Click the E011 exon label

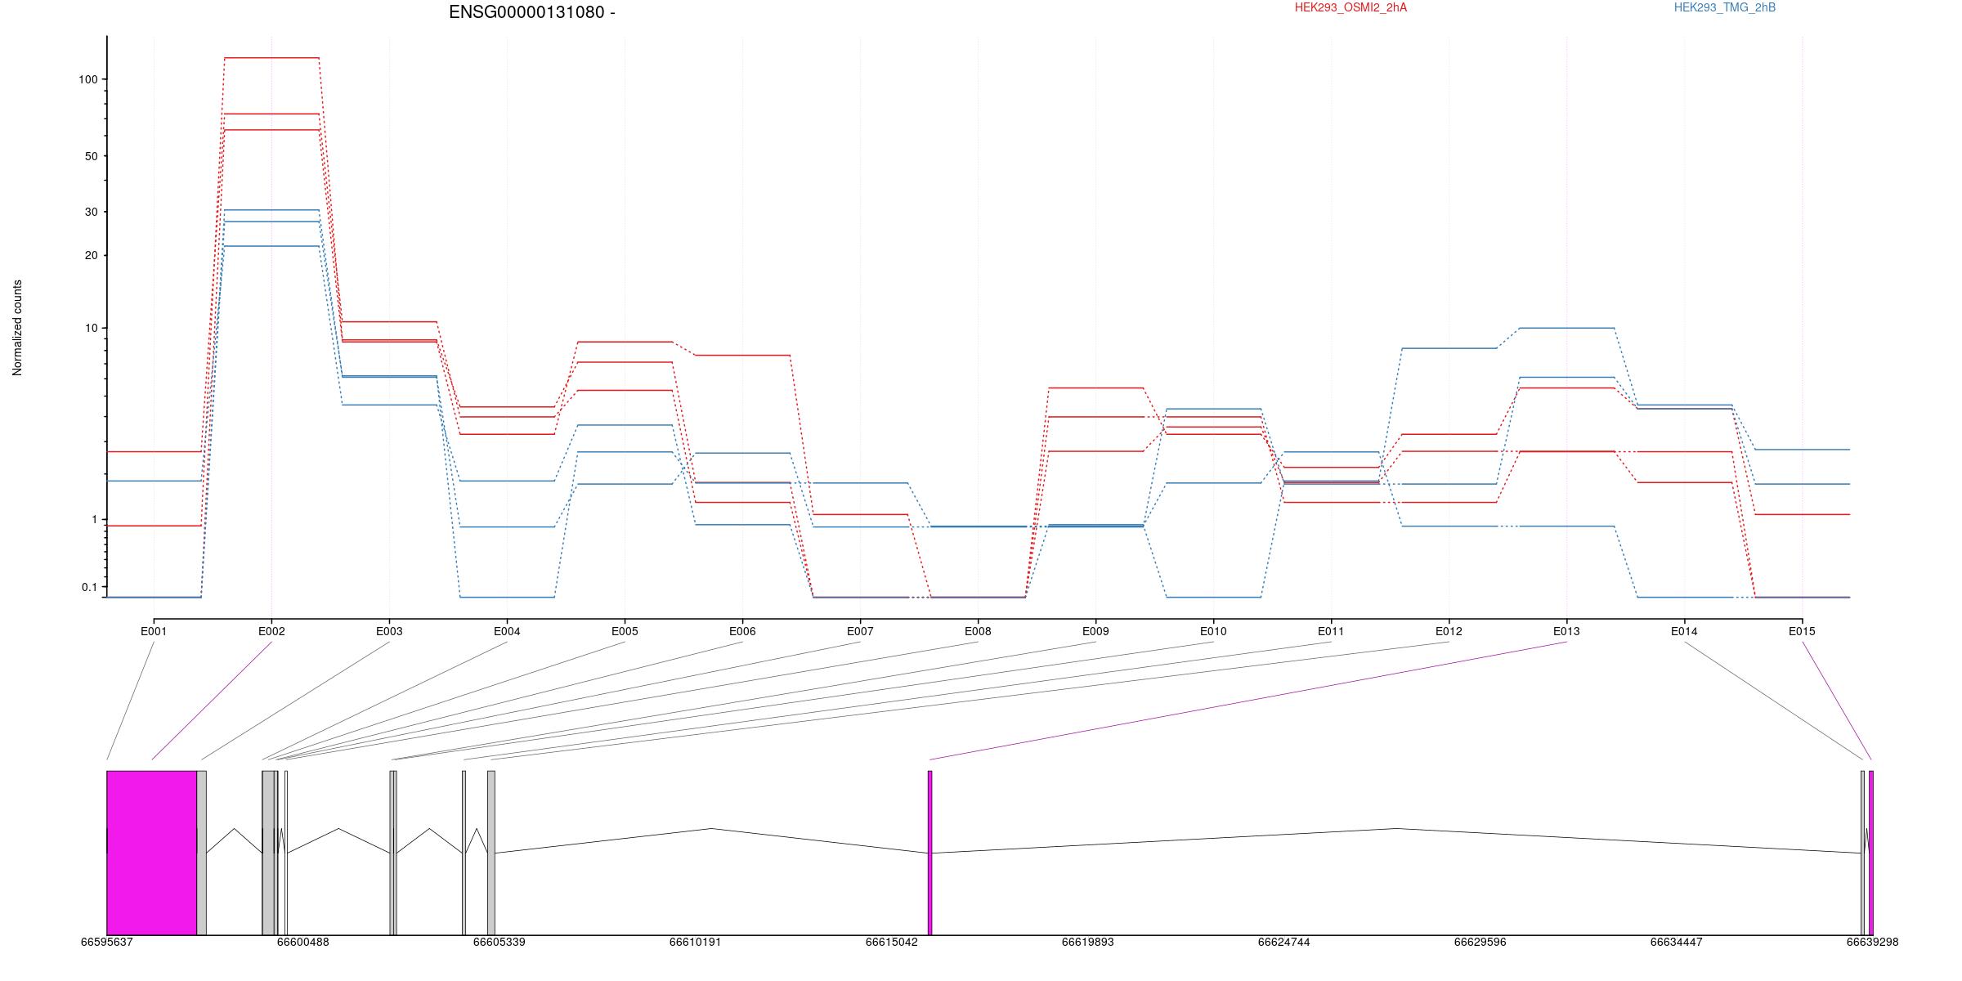tap(1331, 631)
